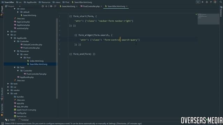Open the Database tool window
The height and width of the screenshot is (125, 223).
tap(221, 11)
